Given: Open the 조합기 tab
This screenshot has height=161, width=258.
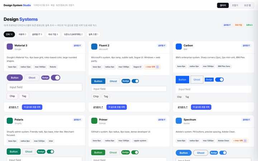Looking at the screenshot, I should [x=235, y=5].
